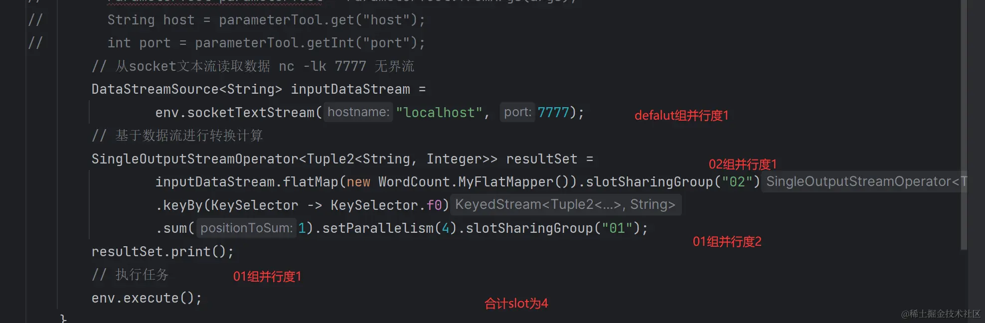Click the commented parameterTool.get("host") line
This screenshot has height=323, width=985.
tap(266, 20)
